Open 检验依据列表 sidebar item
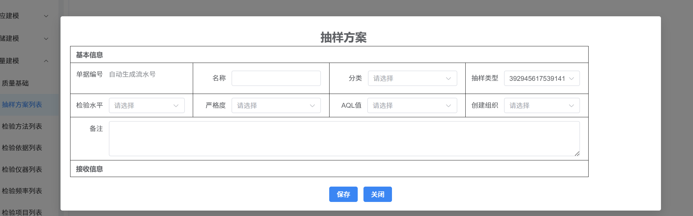 [22, 148]
